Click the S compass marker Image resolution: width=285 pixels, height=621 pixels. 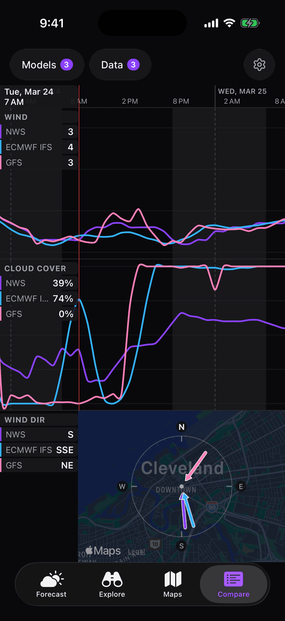coord(181,546)
